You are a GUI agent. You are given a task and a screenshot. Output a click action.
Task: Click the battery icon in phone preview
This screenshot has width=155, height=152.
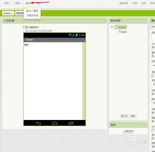77,35
